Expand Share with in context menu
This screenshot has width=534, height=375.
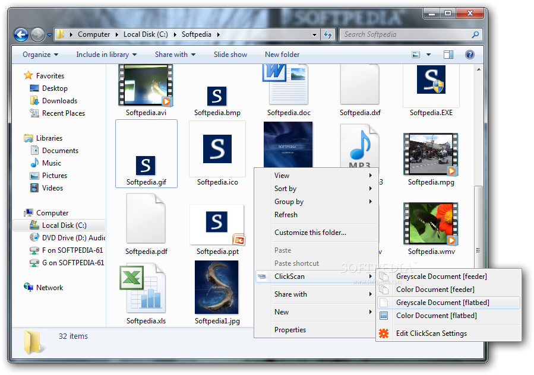(317, 294)
